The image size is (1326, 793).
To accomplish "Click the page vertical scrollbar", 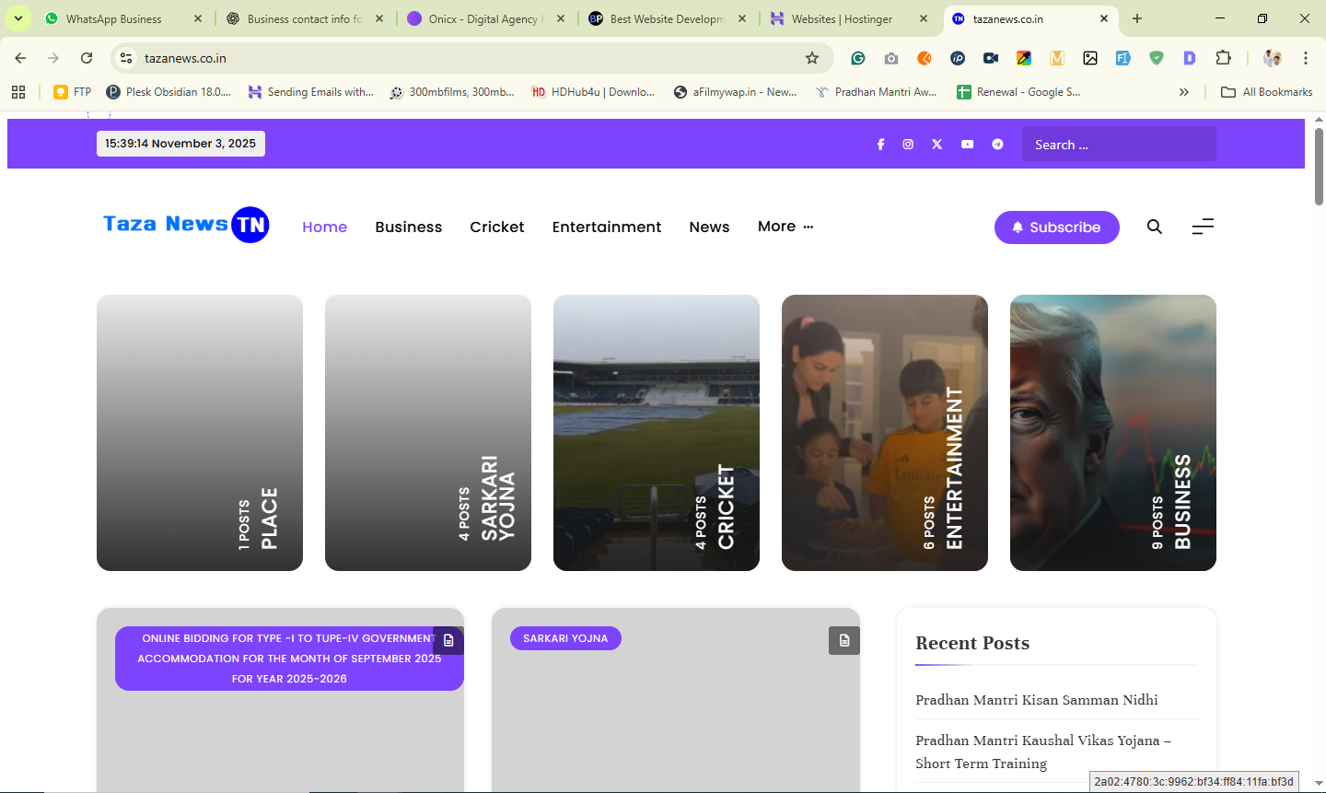I will coord(1319,166).
